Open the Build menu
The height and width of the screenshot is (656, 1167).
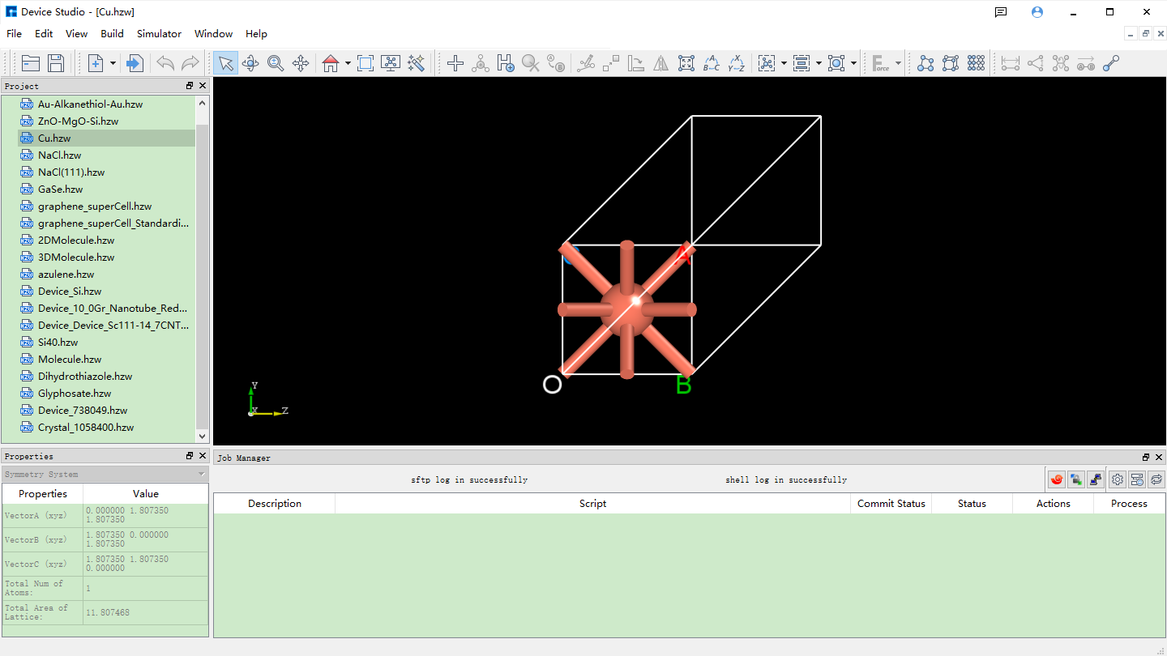[x=112, y=34]
